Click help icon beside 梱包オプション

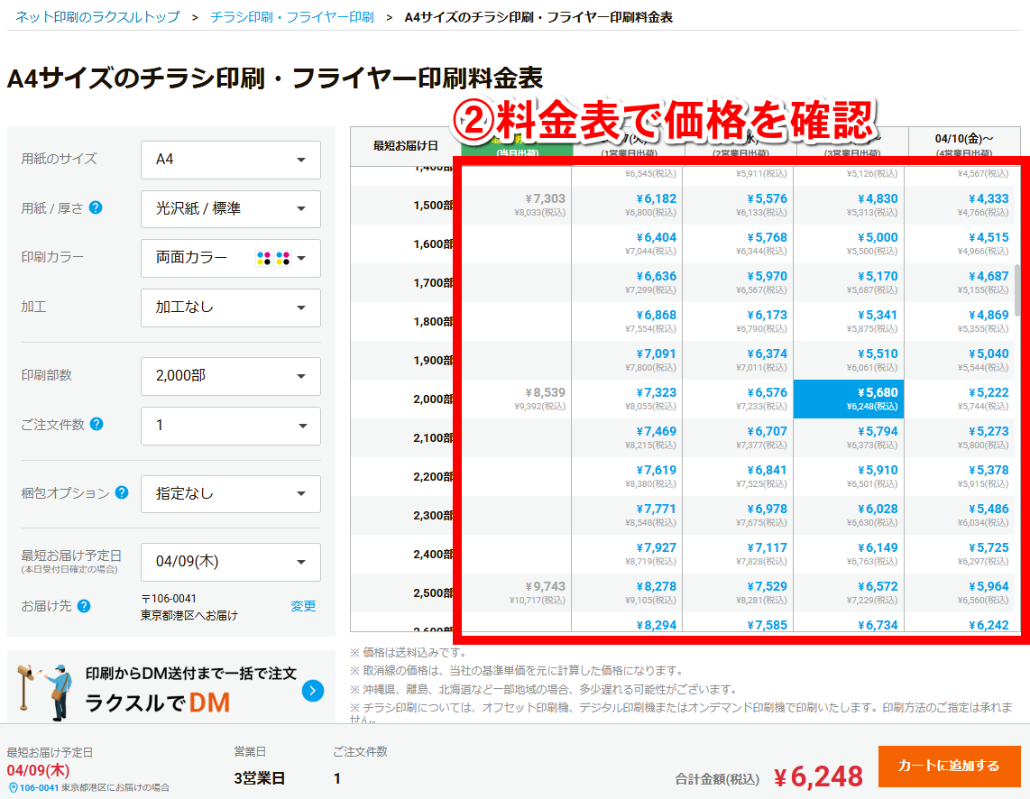pyautogui.click(x=122, y=493)
